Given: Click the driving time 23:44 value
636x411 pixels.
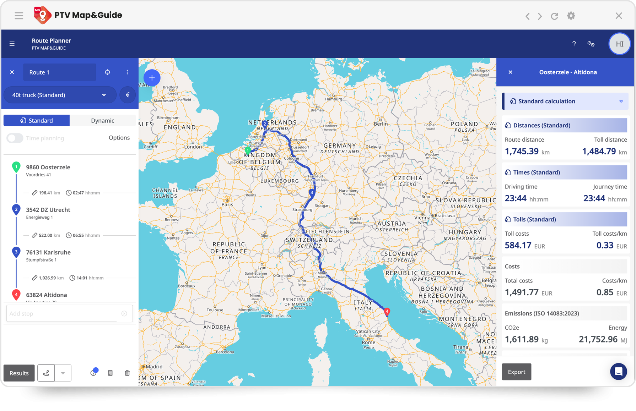Looking at the screenshot, I should (516, 198).
